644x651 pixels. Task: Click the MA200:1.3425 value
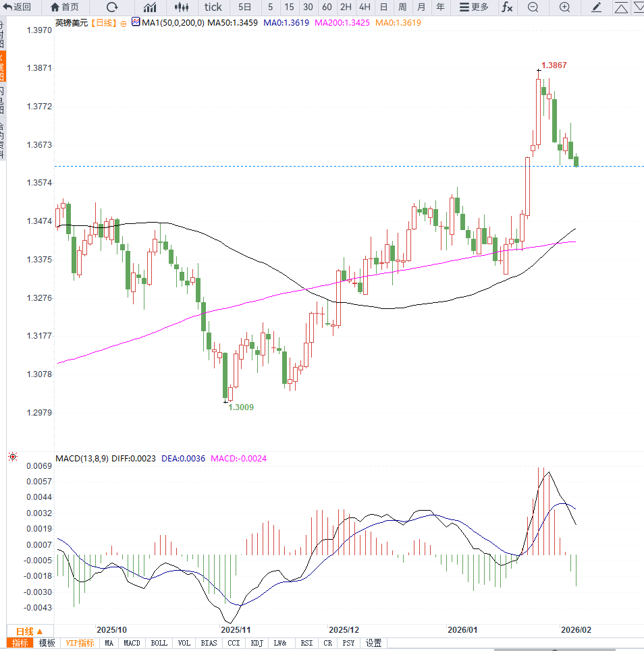coord(342,23)
